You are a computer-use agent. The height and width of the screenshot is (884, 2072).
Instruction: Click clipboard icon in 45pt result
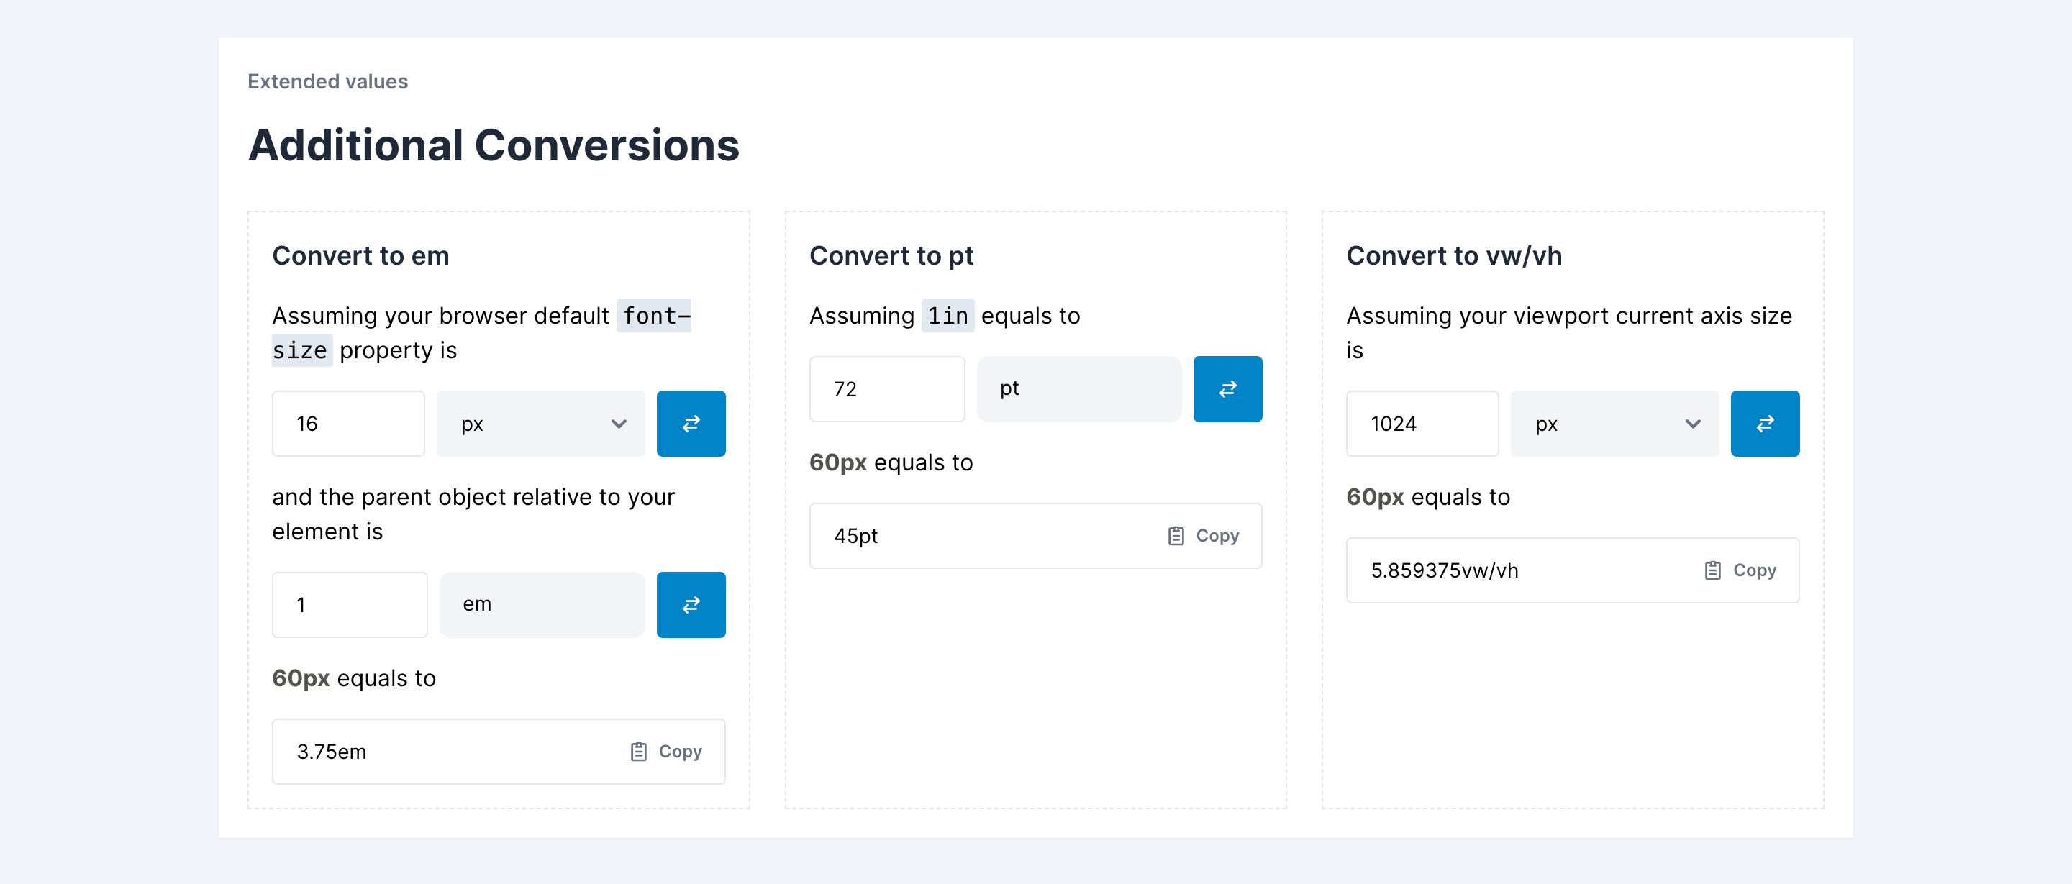coord(1176,536)
